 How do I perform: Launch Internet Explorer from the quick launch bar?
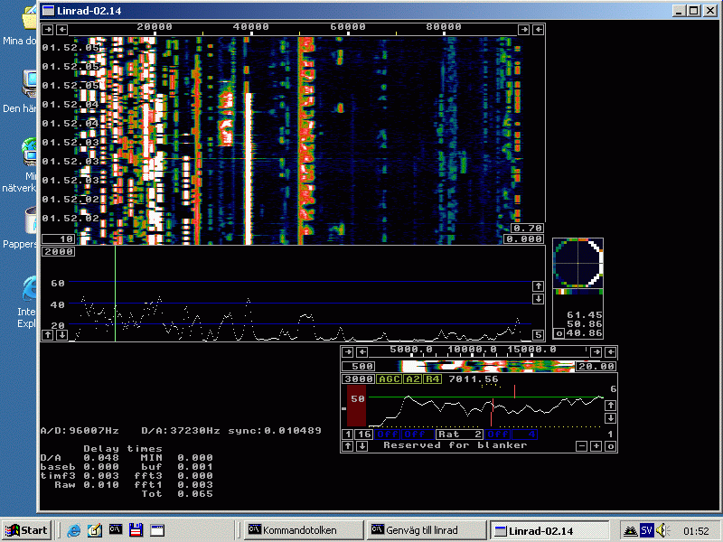point(74,530)
